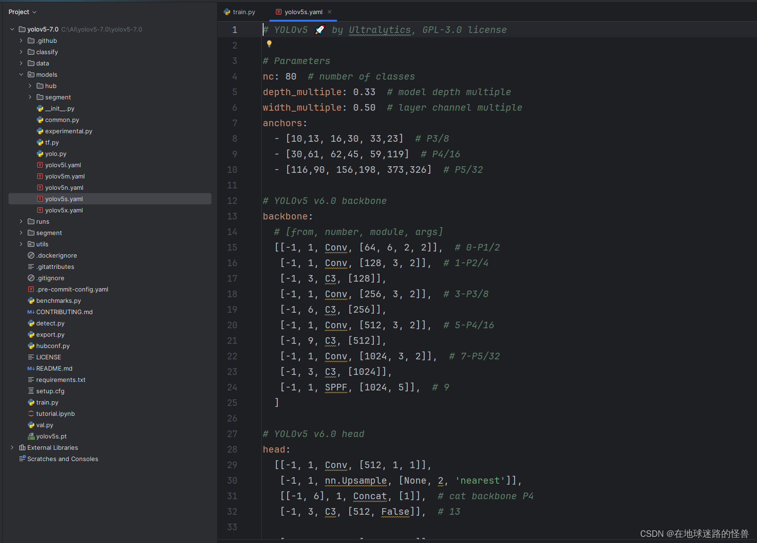
Task: Click the Scratches and Consoles icon
Action: coord(22,459)
